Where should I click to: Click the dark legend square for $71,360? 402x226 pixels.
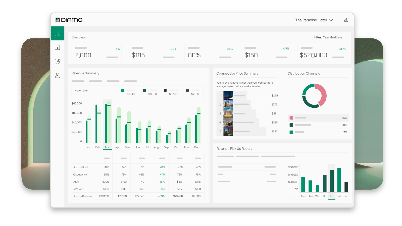point(187,90)
